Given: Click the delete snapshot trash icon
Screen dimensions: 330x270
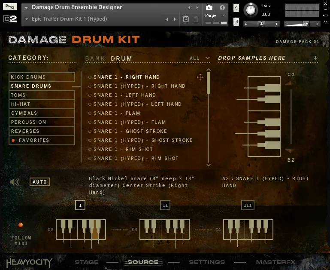Looking at the screenshot, I should coord(196,19).
